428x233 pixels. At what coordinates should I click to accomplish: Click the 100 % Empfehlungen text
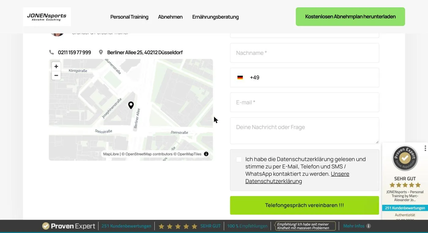point(247,226)
